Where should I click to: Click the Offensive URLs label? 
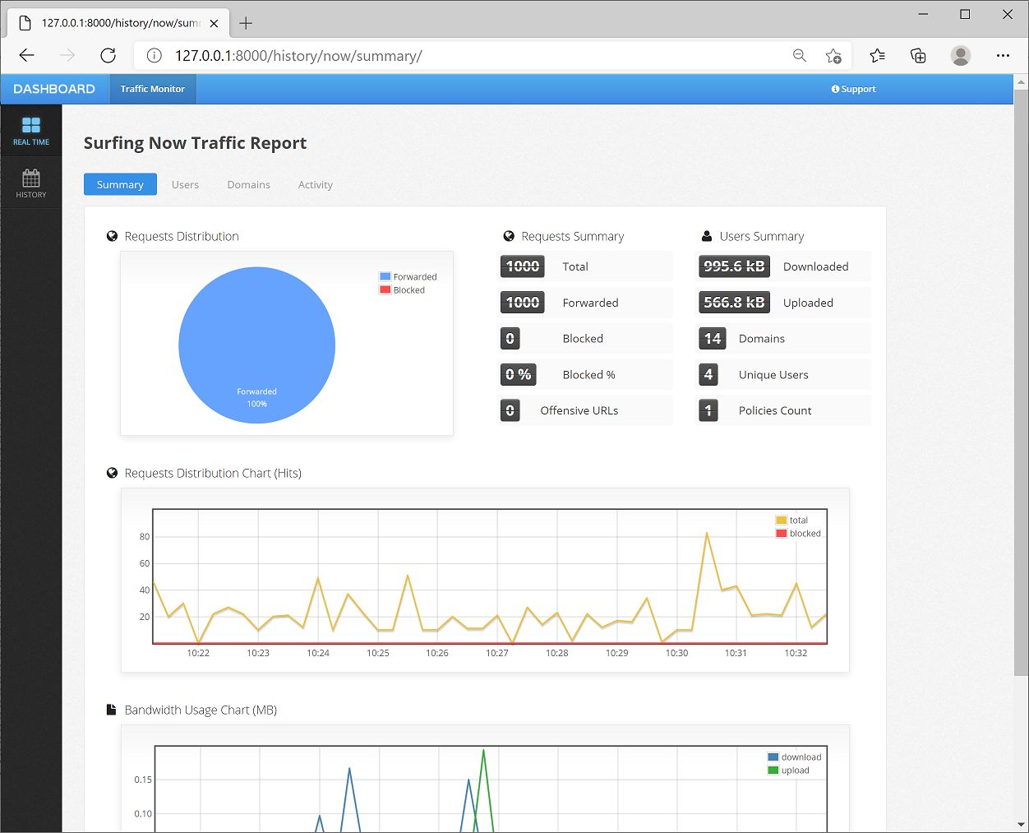coord(579,410)
